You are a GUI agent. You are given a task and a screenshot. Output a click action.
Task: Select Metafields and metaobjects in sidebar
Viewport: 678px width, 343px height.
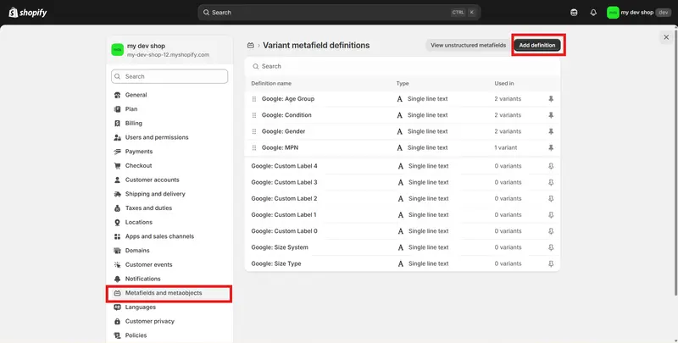pyautogui.click(x=169, y=293)
